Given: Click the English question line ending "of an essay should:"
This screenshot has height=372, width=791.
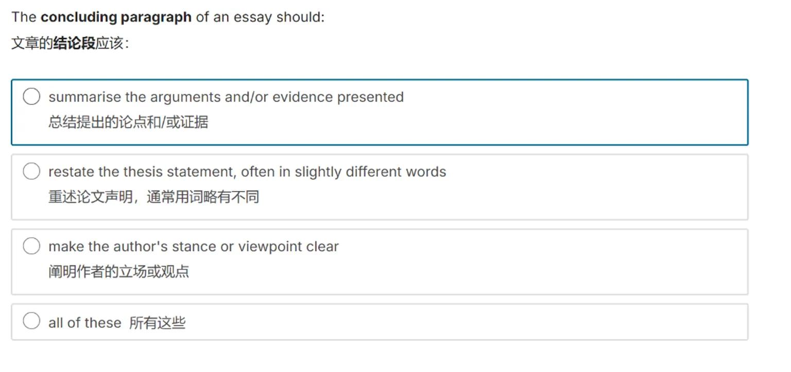Looking at the screenshot, I should tap(260, 17).
